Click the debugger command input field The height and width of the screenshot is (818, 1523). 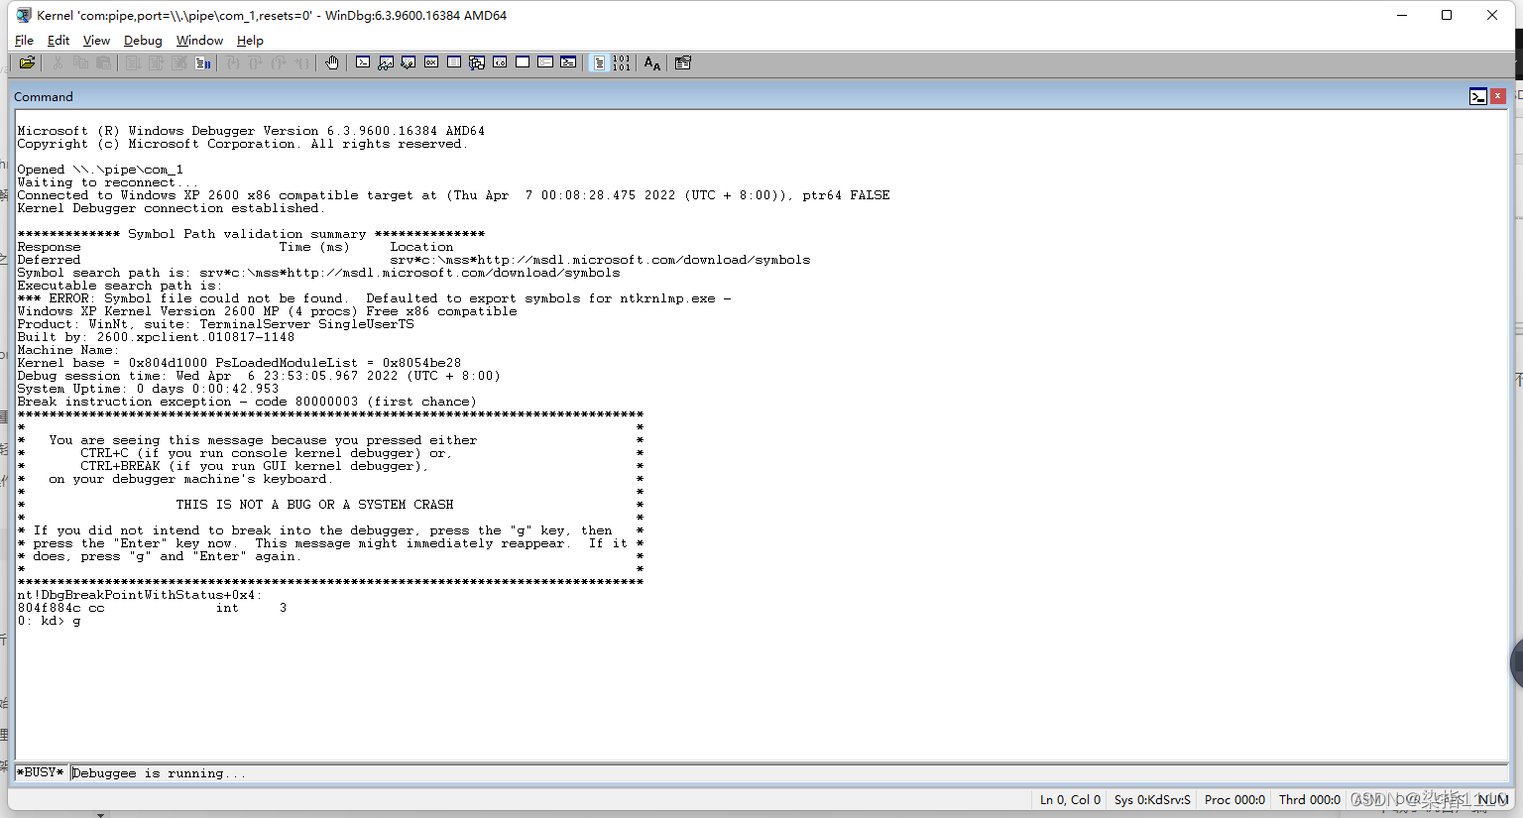(788, 773)
